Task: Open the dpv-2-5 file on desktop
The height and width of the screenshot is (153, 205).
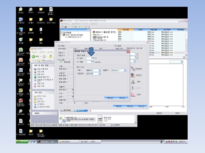Action: 21,122
